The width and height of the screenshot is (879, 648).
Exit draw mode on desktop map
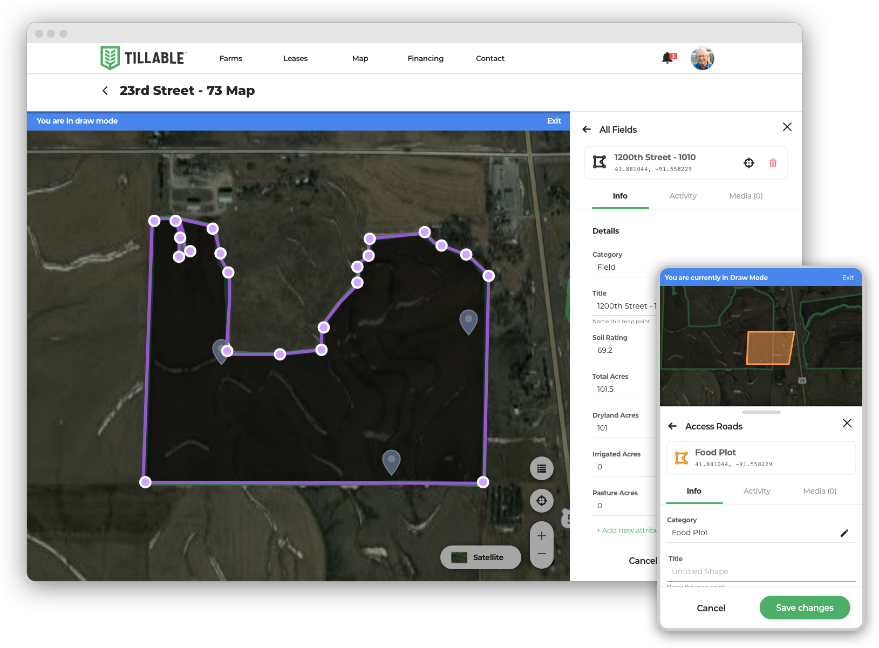pyautogui.click(x=554, y=121)
